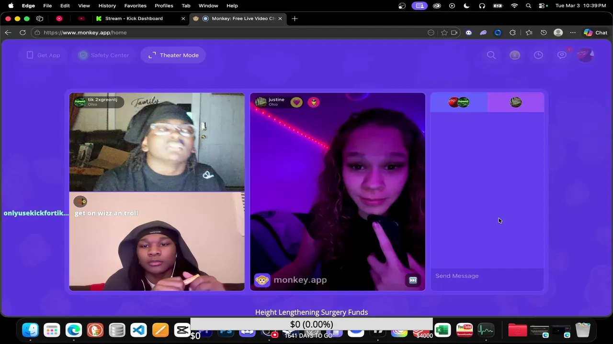Add this page to favorites star

coord(444,32)
